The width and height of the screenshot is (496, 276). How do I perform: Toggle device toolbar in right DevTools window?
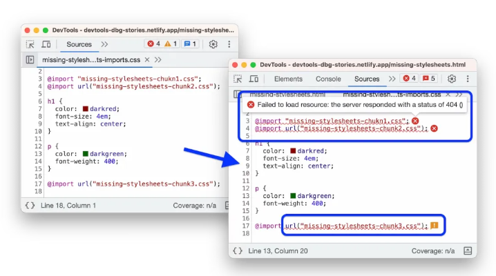(x=254, y=79)
